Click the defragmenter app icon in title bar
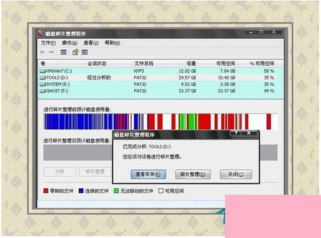Image resolution: width=321 pixels, height=238 pixels. point(40,34)
